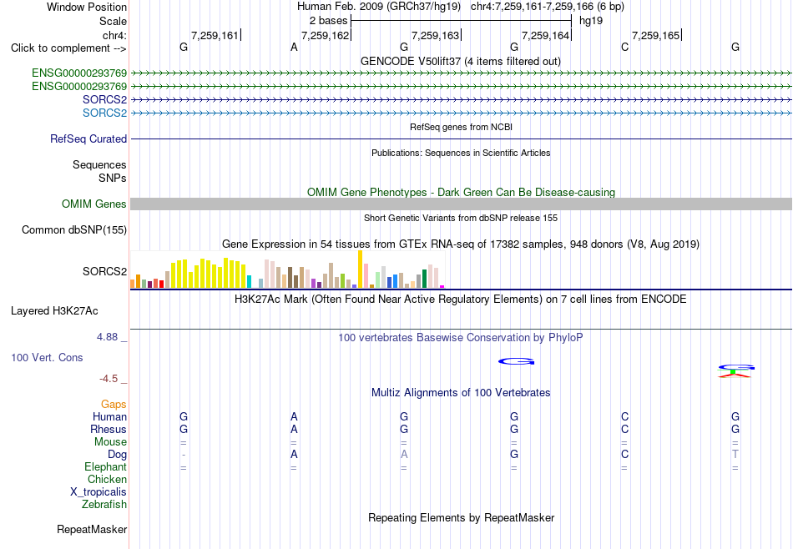Click the orange Gaps label
The height and width of the screenshot is (549, 793).
point(114,405)
